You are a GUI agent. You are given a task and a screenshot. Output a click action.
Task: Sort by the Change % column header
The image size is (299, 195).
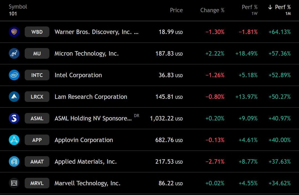point(212,10)
